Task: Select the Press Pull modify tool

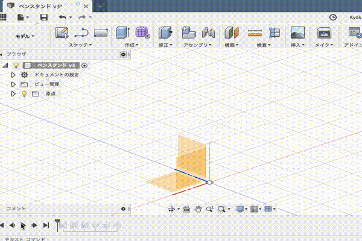Action: point(165,33)
